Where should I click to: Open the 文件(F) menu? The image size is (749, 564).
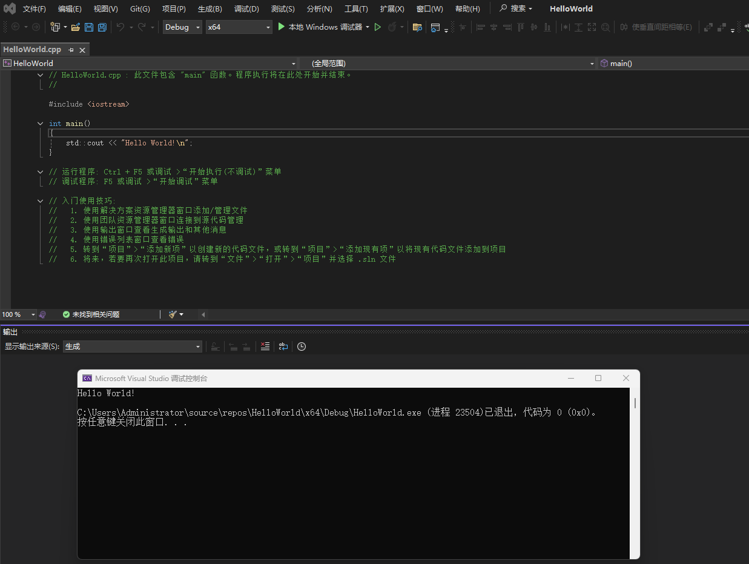tap(35, 9)
